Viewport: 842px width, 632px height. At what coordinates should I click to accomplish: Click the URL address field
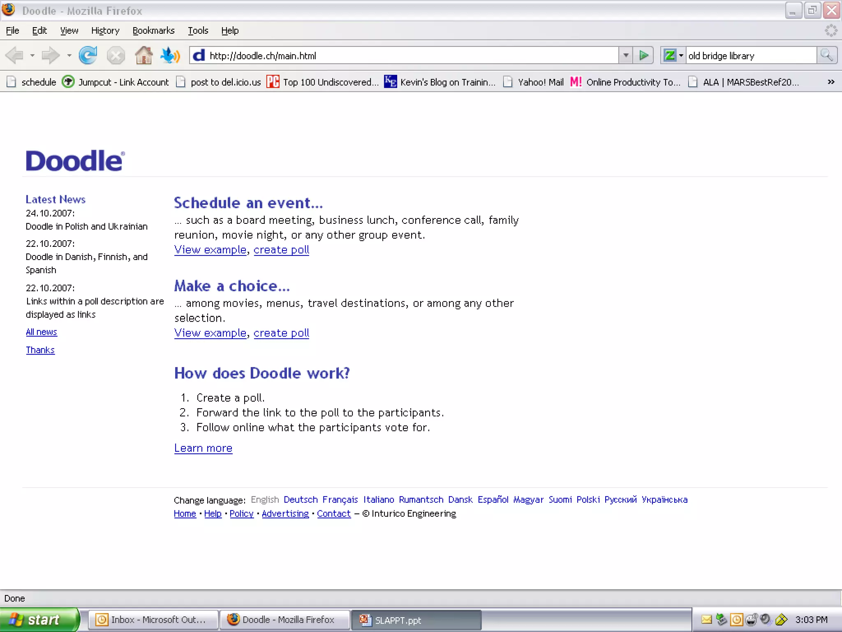(x=411, y=56)
